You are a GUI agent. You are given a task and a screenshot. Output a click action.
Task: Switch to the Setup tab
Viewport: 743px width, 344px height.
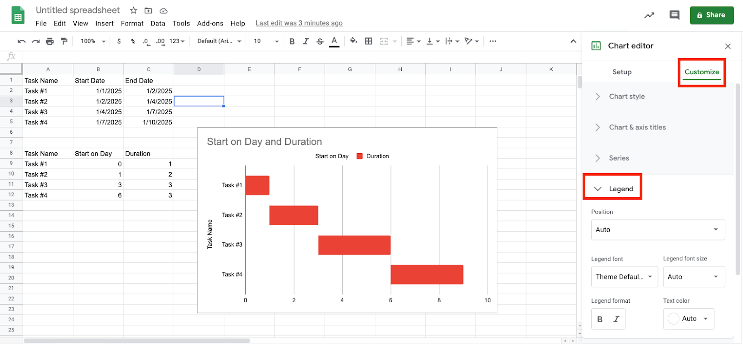click(622, 72)
